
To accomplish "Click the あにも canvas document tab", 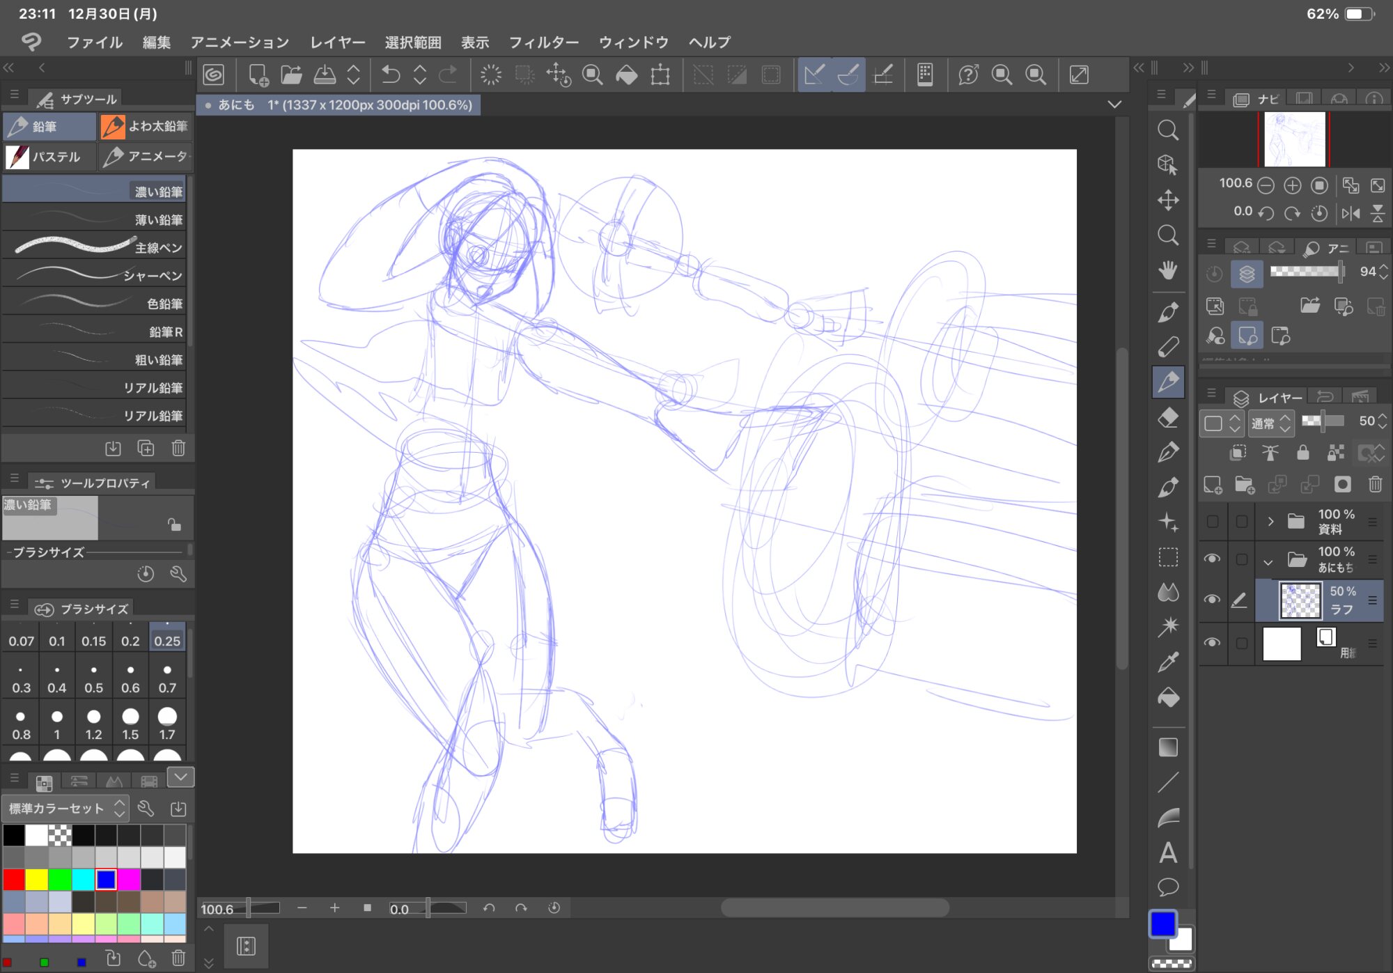I will tap(339, 104).
